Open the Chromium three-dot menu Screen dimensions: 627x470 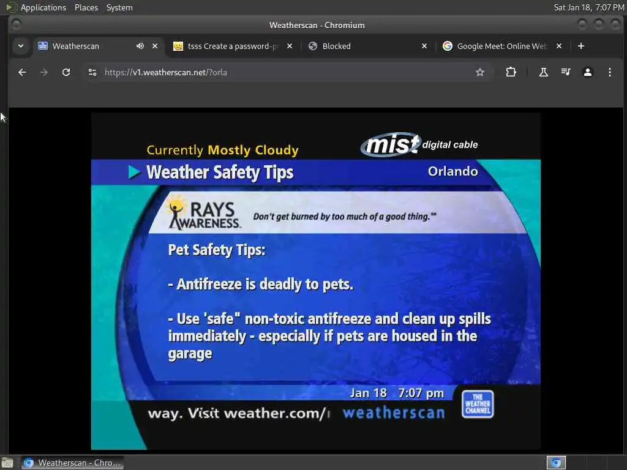pyautogui.click(x=609, y=72)
